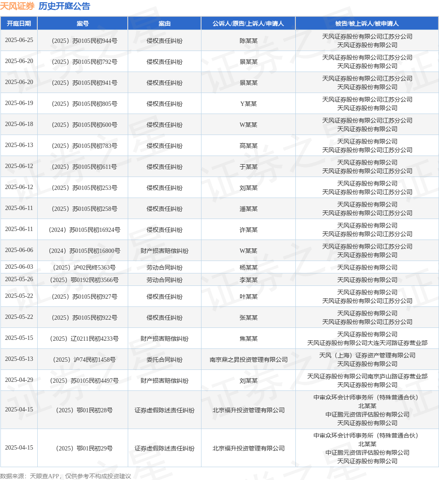Click the 数据来源 天眼查APP footer note
439x480 pixels.
point(66,476)
